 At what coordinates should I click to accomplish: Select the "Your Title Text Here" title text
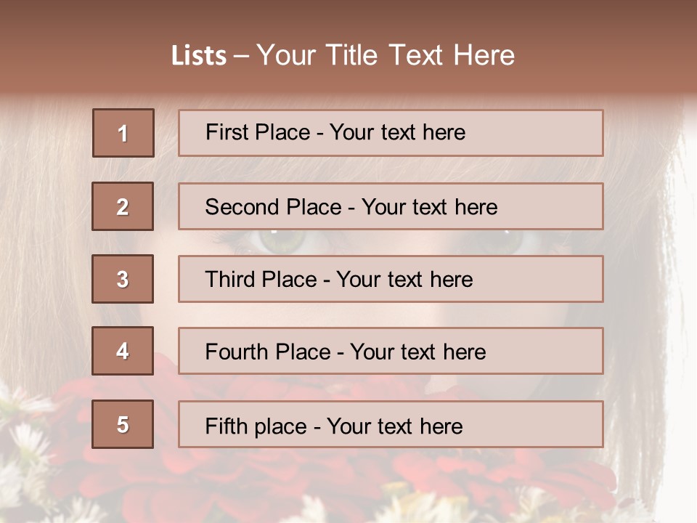pyautogui.click(x=386, y=55)
